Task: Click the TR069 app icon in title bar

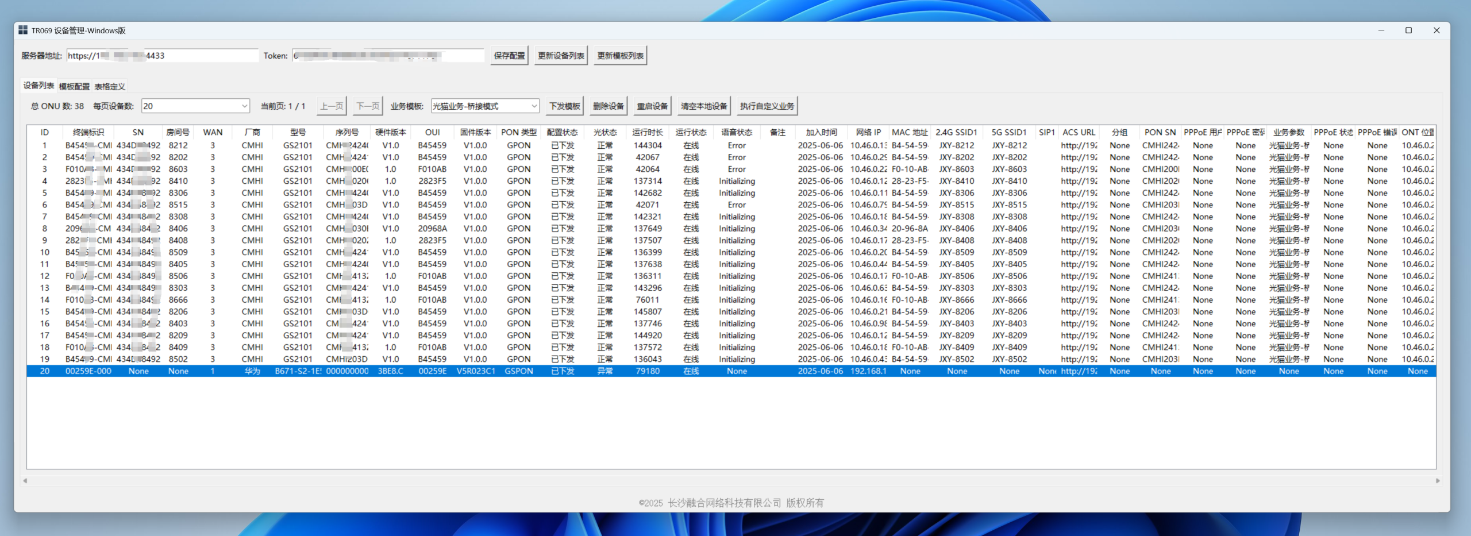Action: [x=23, y=30]
